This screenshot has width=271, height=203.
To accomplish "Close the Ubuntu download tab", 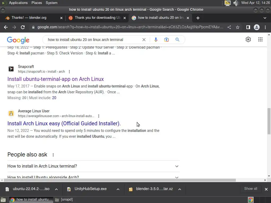I will pos(125,18).
